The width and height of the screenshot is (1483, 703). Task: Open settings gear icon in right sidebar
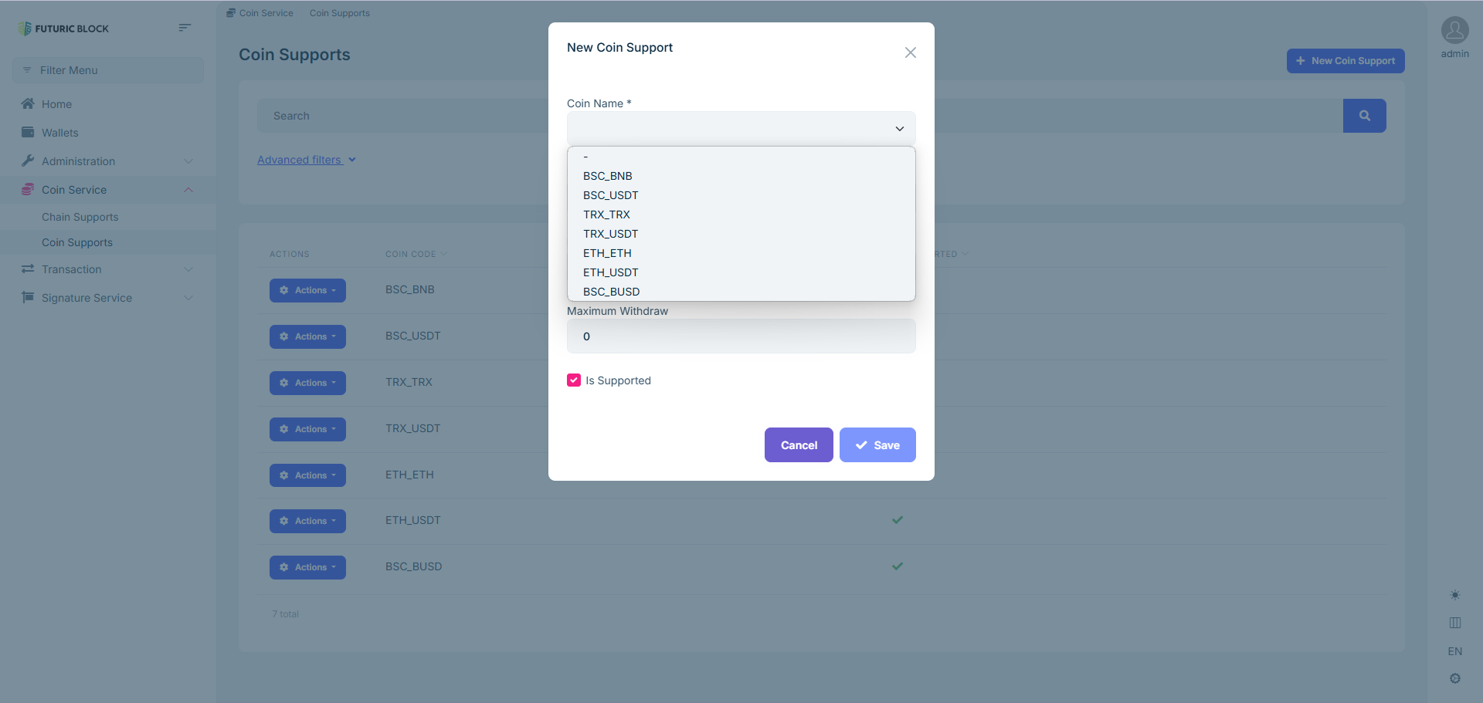click(x=1454, y=678)
